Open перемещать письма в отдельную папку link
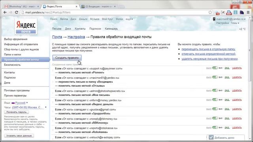253x142 pixels. 208,49
